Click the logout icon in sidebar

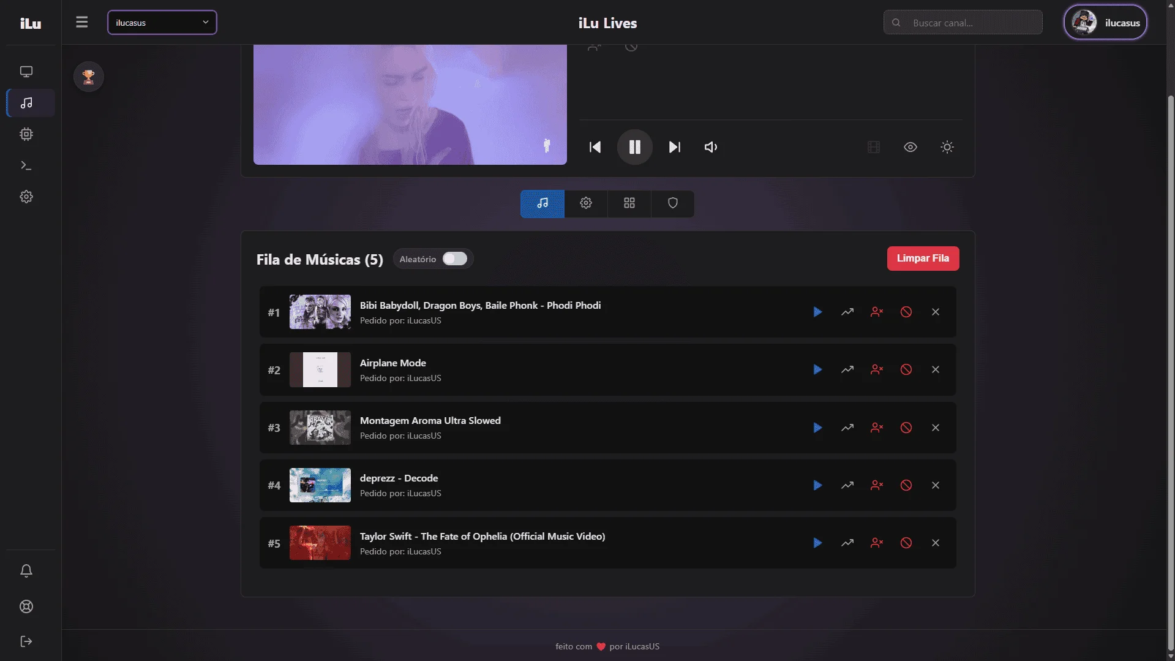pyautogui.click(x=26, y=641)
